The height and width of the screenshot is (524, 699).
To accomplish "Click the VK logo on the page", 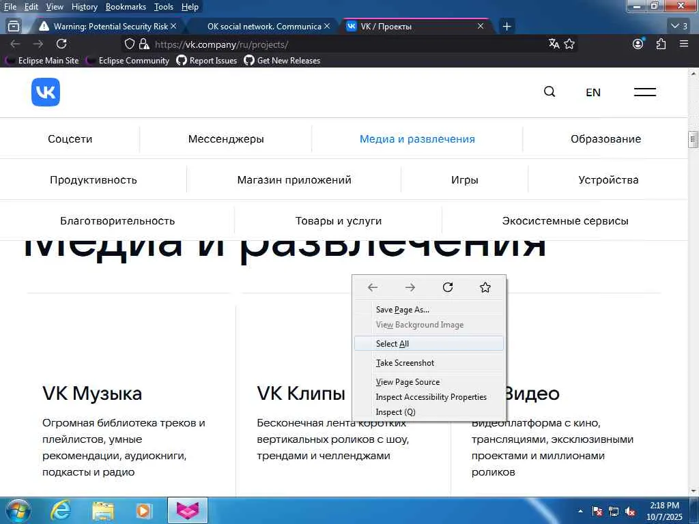I will coord(46,92).
